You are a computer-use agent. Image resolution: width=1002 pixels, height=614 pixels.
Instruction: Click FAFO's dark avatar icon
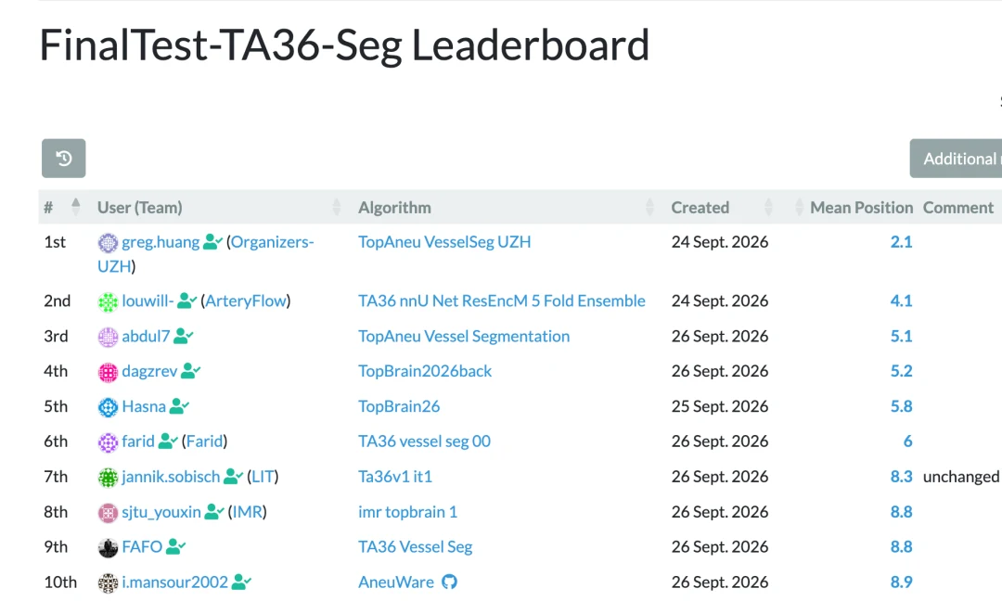click(108, 547)
